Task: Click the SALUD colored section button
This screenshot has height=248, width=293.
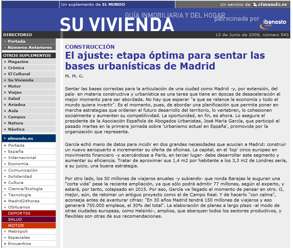Action: 15,219
